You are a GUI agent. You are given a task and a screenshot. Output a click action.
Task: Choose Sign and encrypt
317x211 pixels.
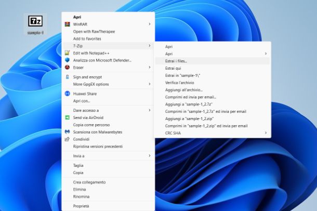[108, 77]
